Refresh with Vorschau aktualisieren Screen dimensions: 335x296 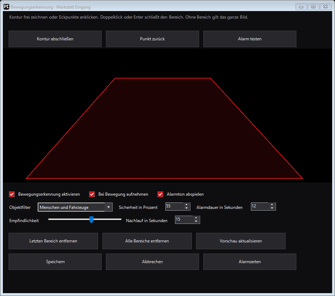pos(241,241)
